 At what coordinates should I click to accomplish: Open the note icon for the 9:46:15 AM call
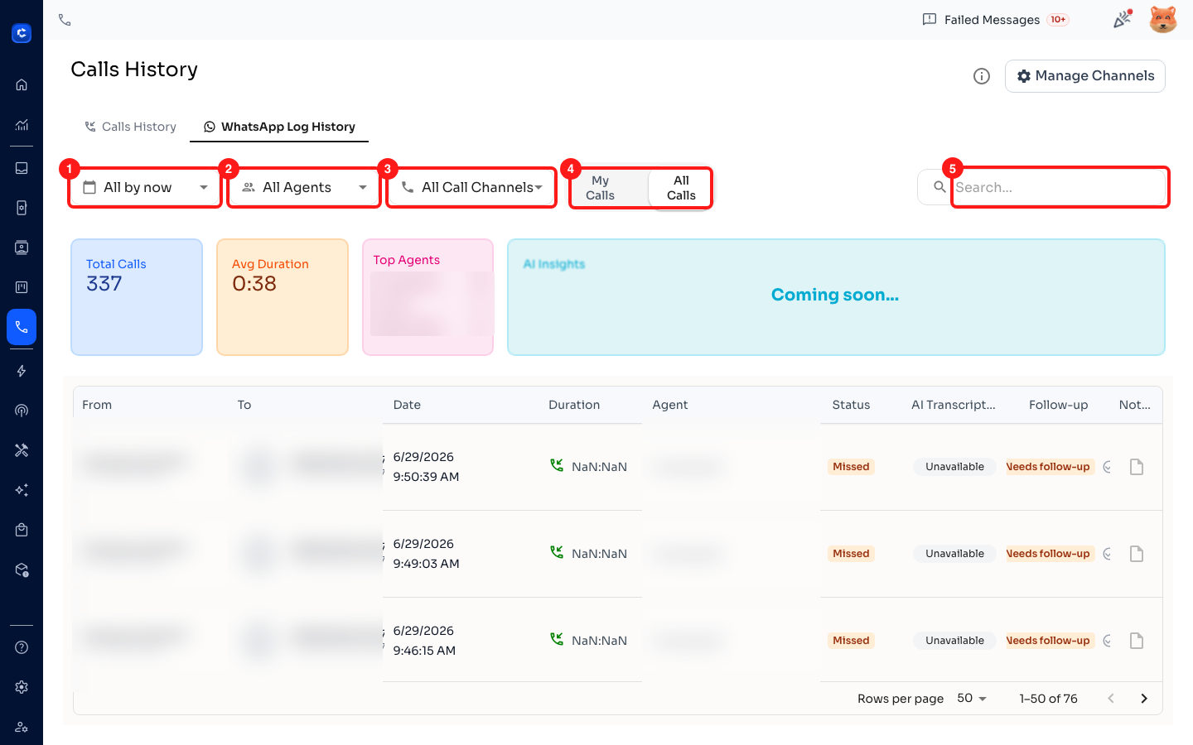[x=1137, y=641]
